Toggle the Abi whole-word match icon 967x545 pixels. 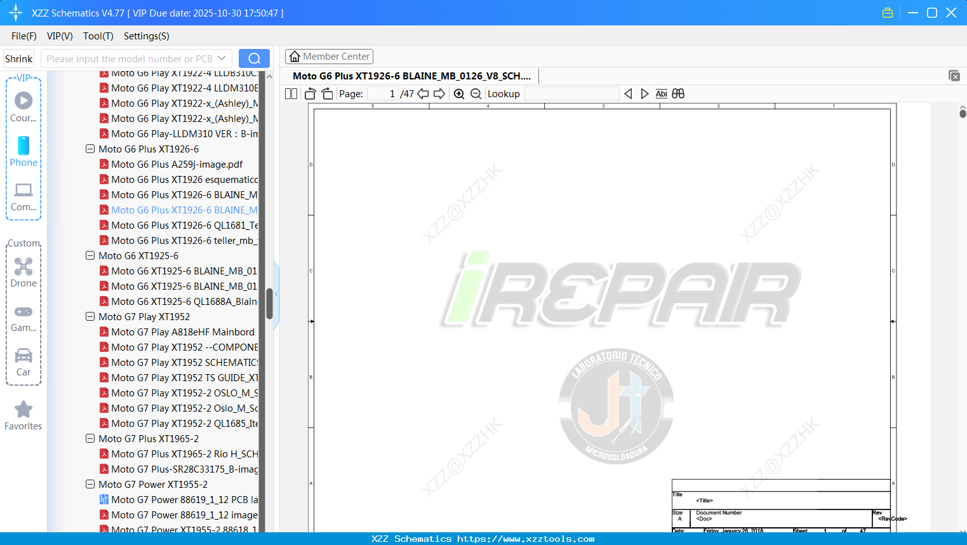[x=662, y=94]
